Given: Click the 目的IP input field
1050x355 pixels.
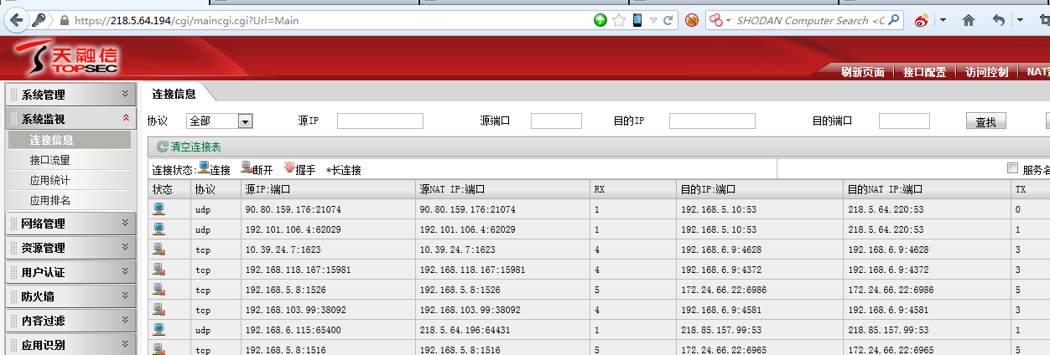Looking at the screenshot, I should (712, 121).
